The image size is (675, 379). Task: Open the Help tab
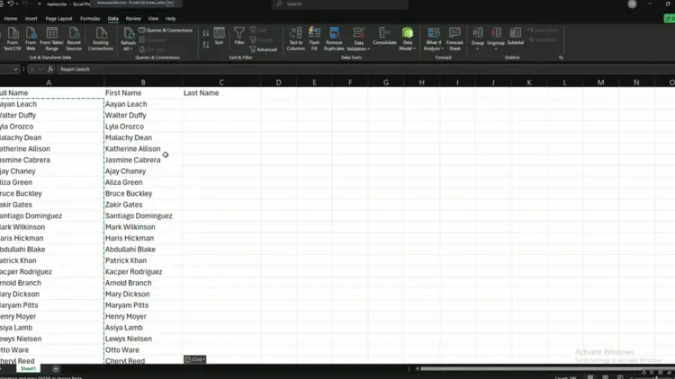tap(170, 19)
